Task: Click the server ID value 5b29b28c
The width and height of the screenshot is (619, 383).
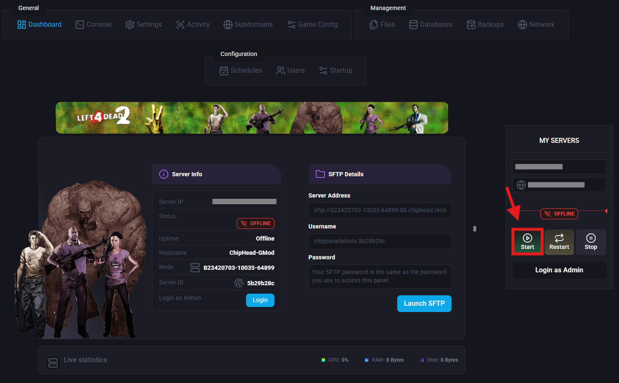Action: (x=261, y=283)
